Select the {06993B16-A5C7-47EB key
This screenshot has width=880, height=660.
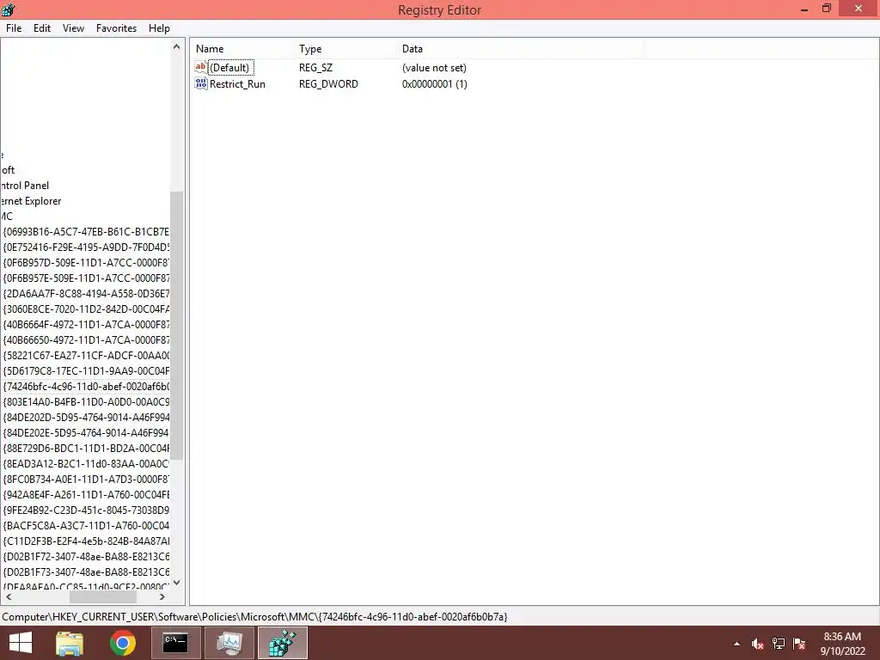click(86, 232)
